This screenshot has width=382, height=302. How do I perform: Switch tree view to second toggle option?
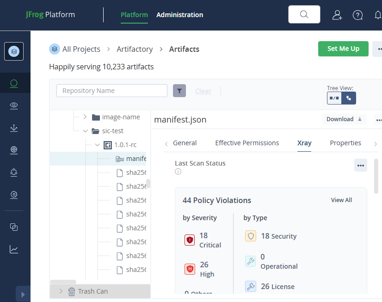349,98
